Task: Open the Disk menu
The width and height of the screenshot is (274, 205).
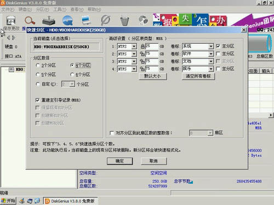Action: 25,9
